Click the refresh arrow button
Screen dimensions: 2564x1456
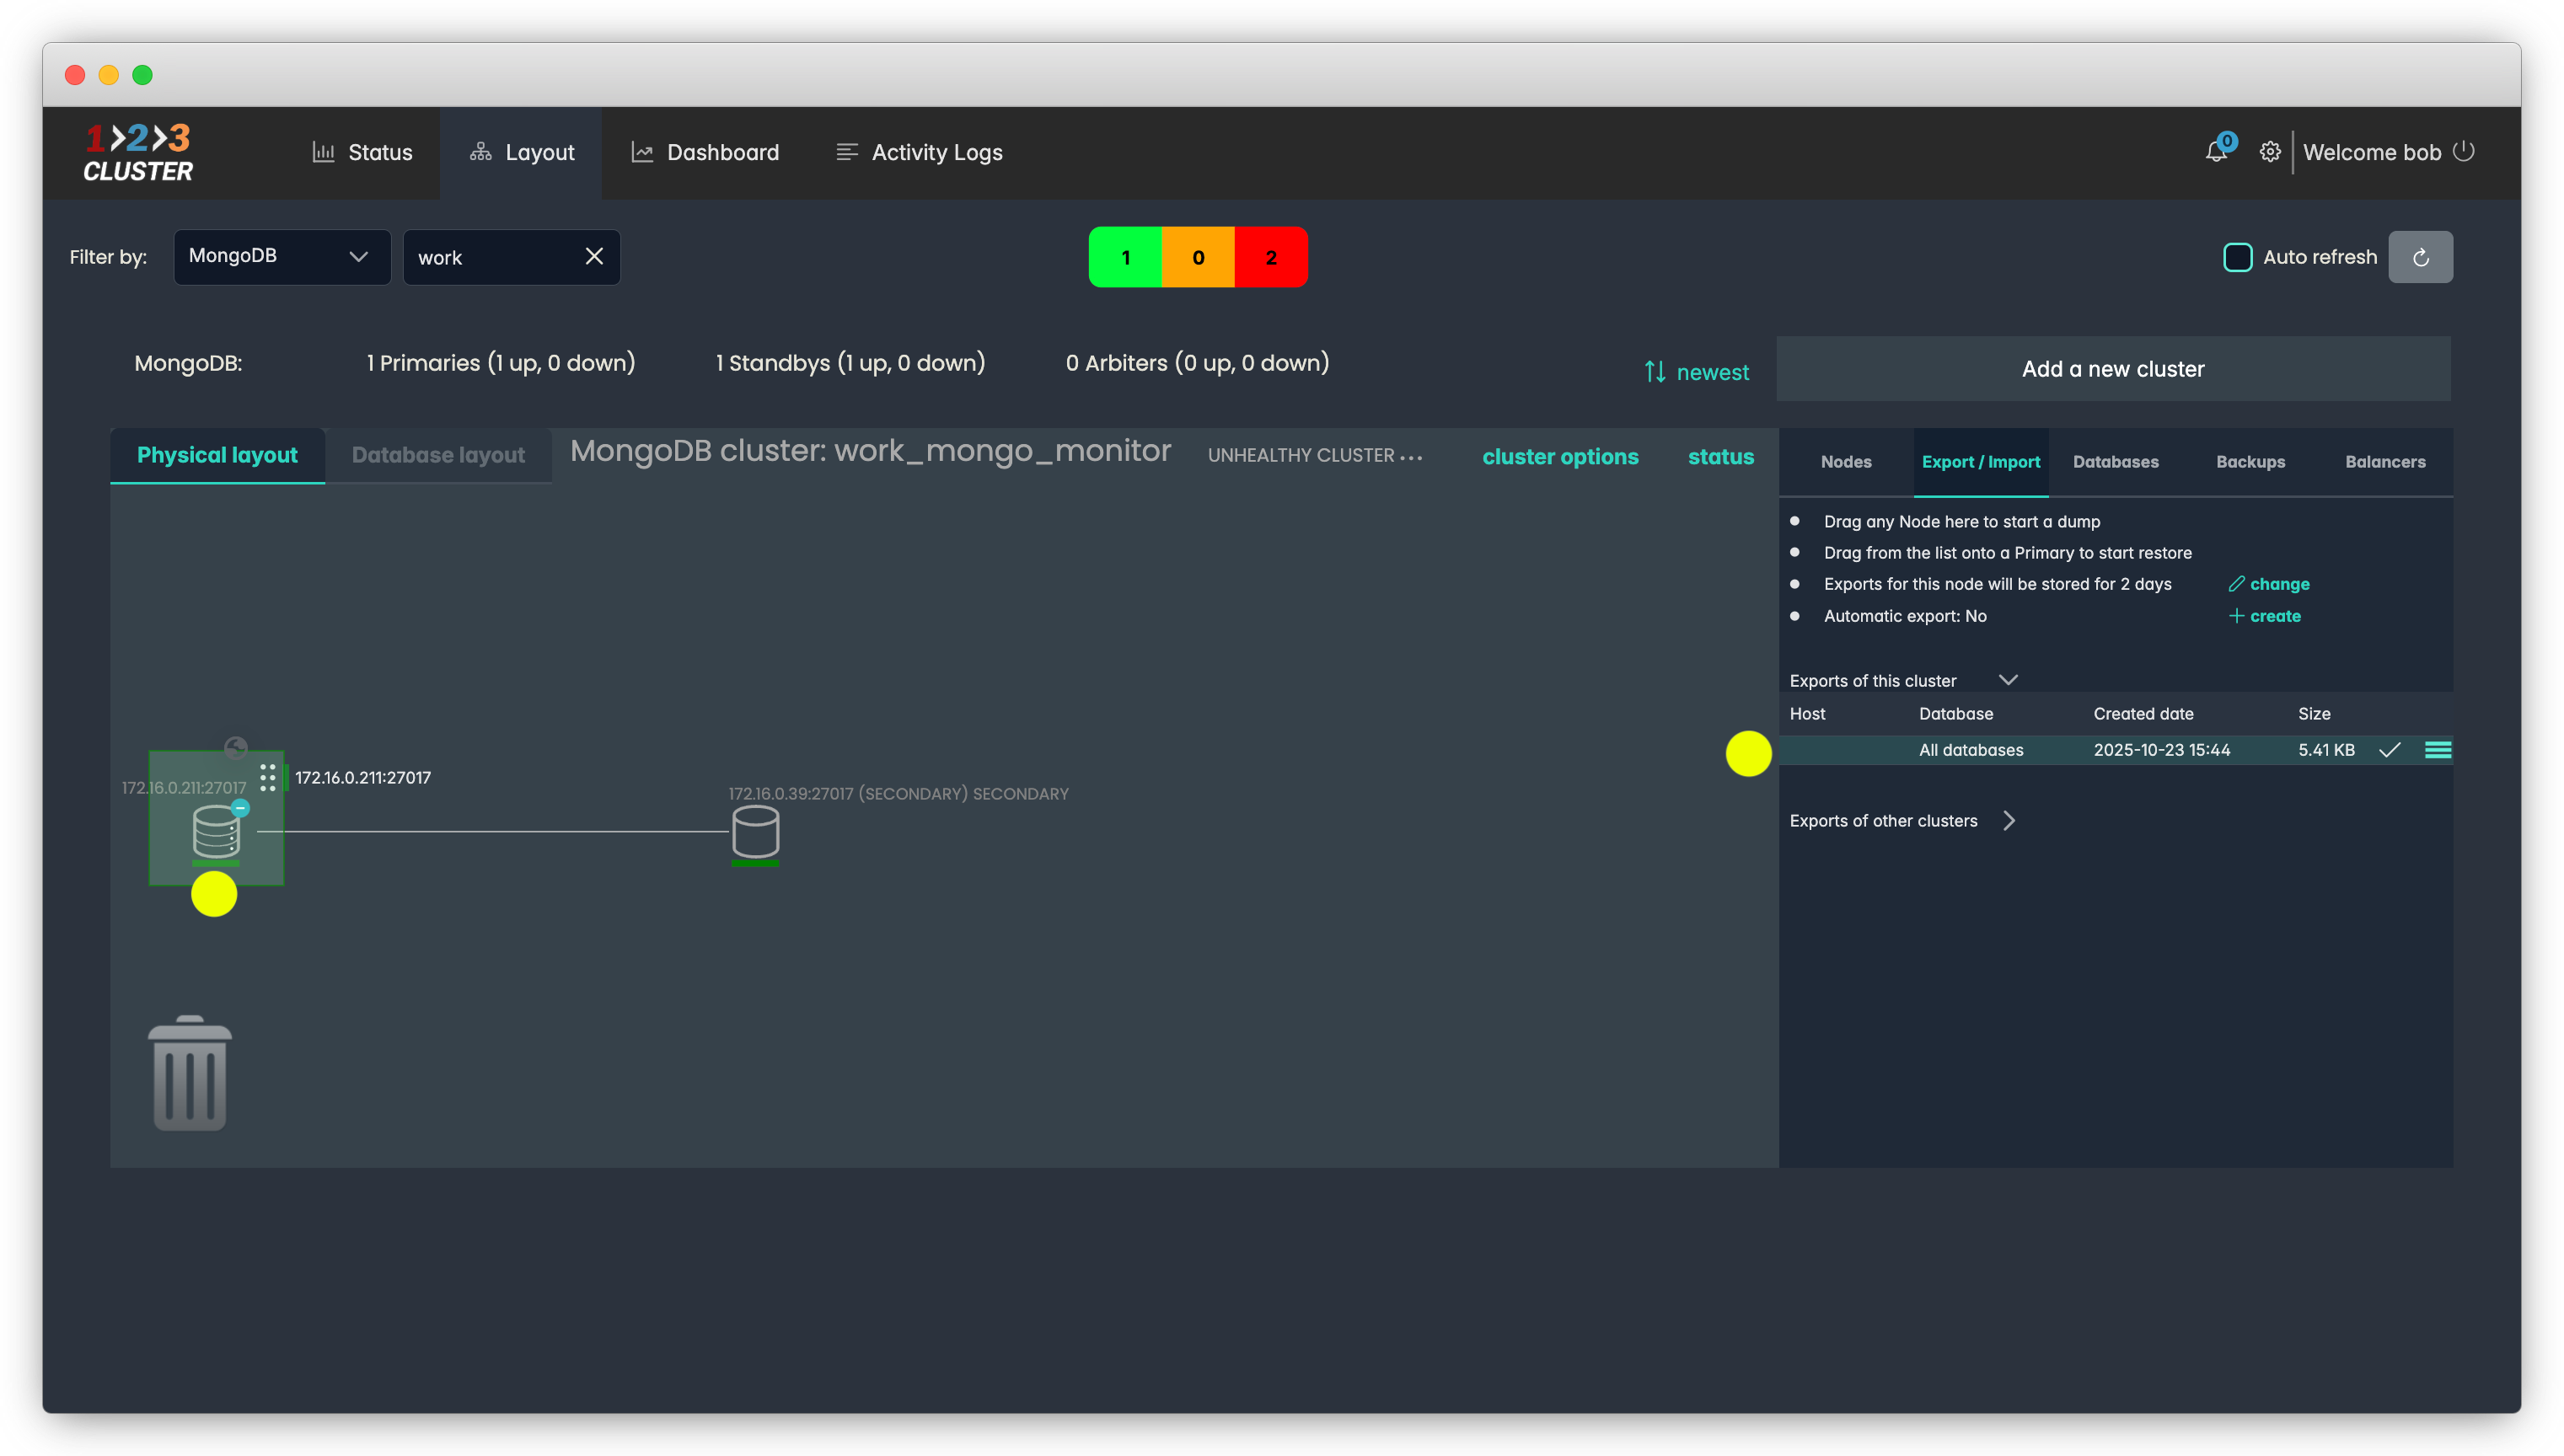pyautogui.click(x=2420, y=257)
